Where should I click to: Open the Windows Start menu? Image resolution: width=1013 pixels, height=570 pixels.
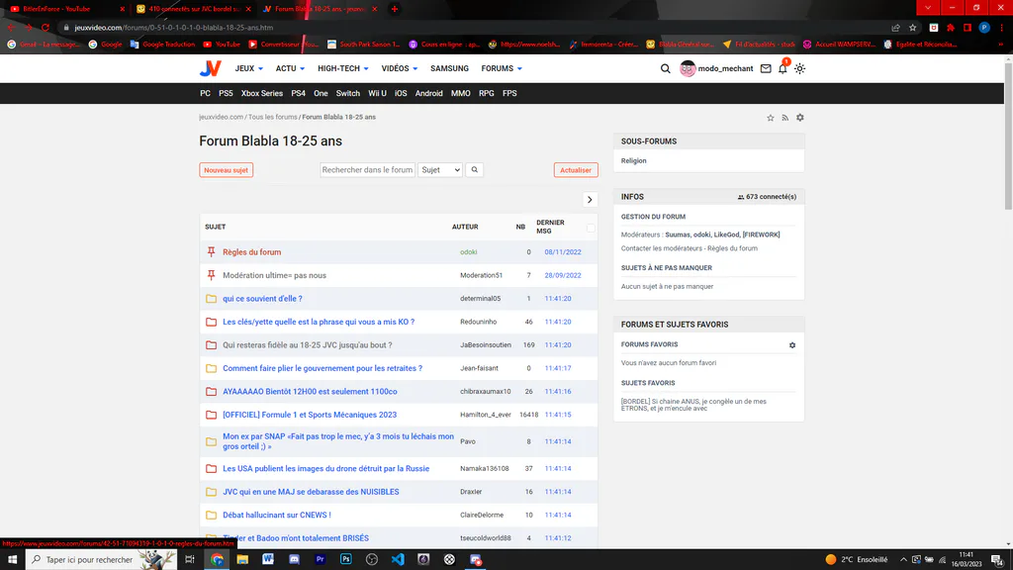12,559
